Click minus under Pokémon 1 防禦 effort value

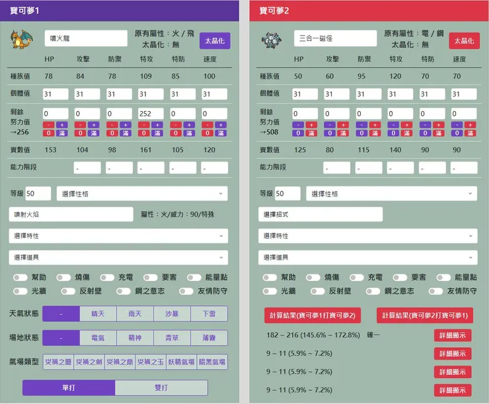tap(112, 125)
